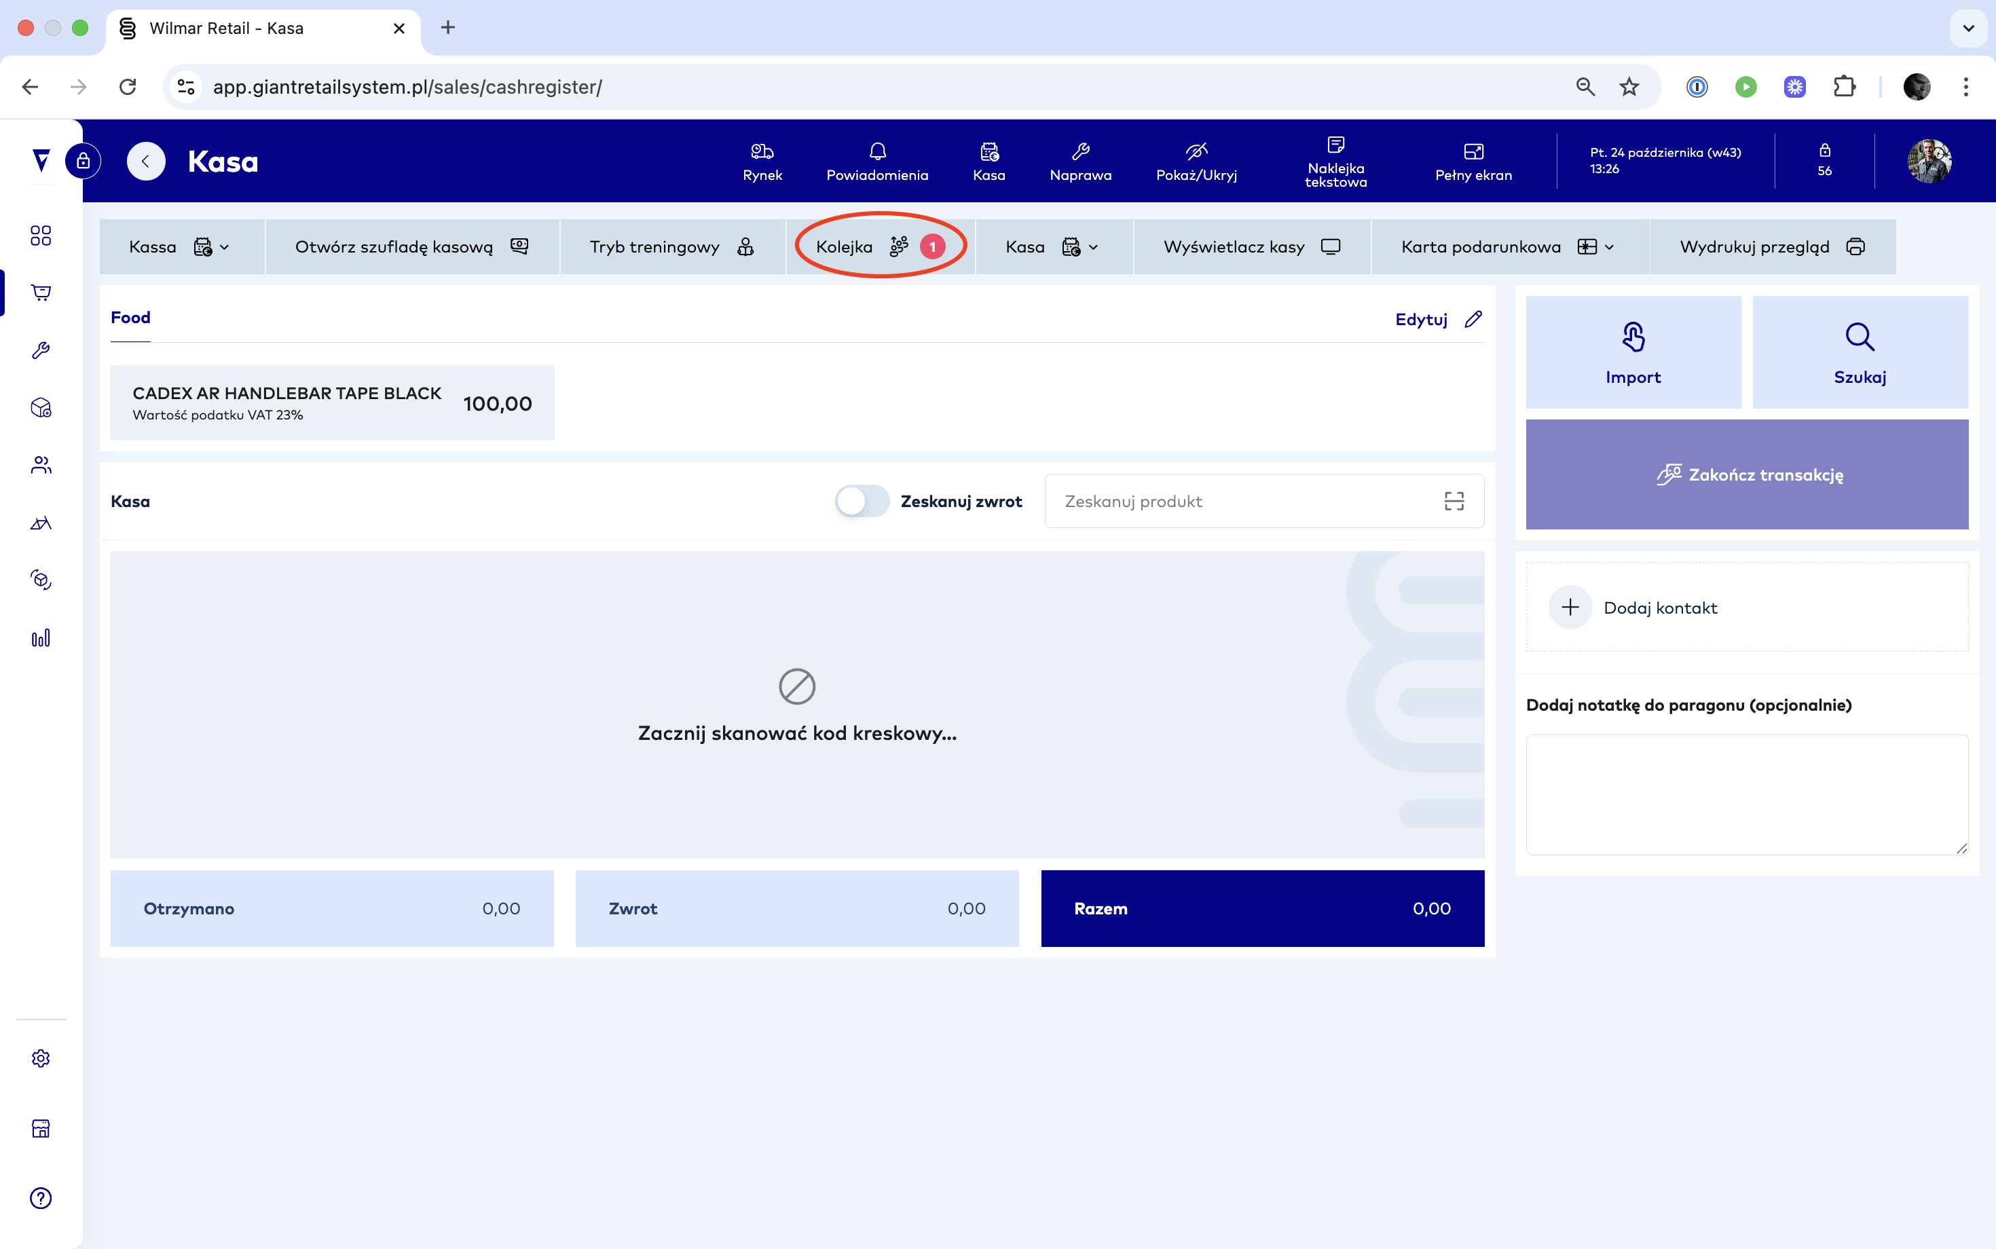Open customers people icon in sidebar
Viewport: 1996px width, 1249px height.
(x=41, y=465)
